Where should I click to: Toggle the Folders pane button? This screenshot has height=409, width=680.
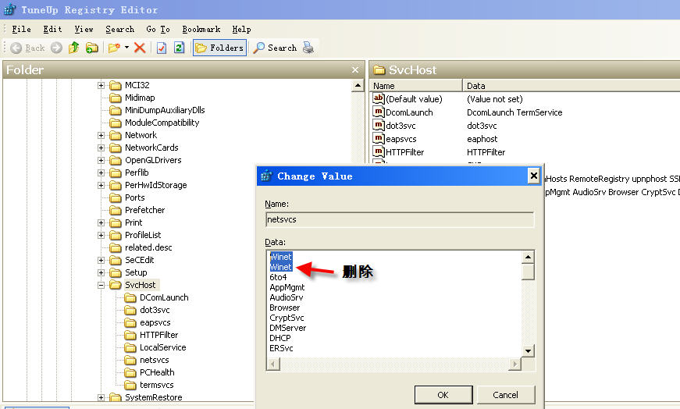tap(220, 48)
